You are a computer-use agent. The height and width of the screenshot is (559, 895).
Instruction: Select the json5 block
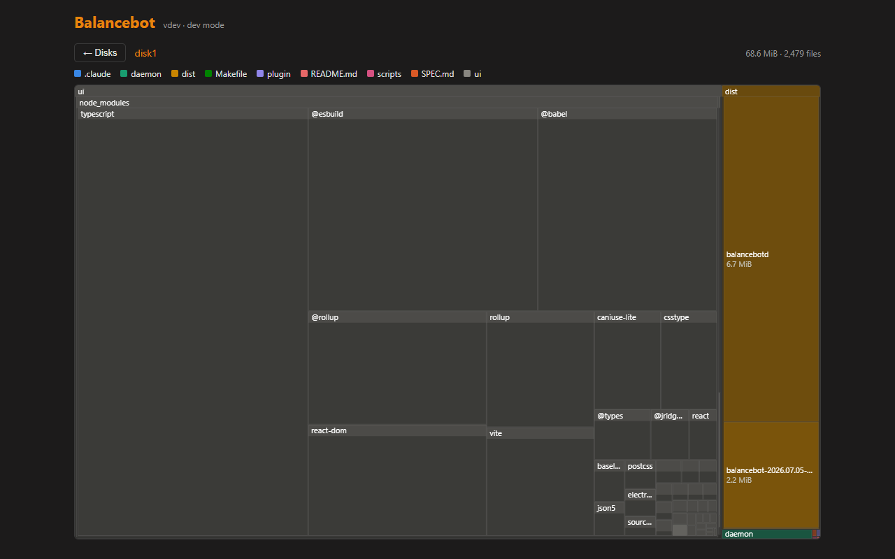pyautogui.click(x=609, y=518)
